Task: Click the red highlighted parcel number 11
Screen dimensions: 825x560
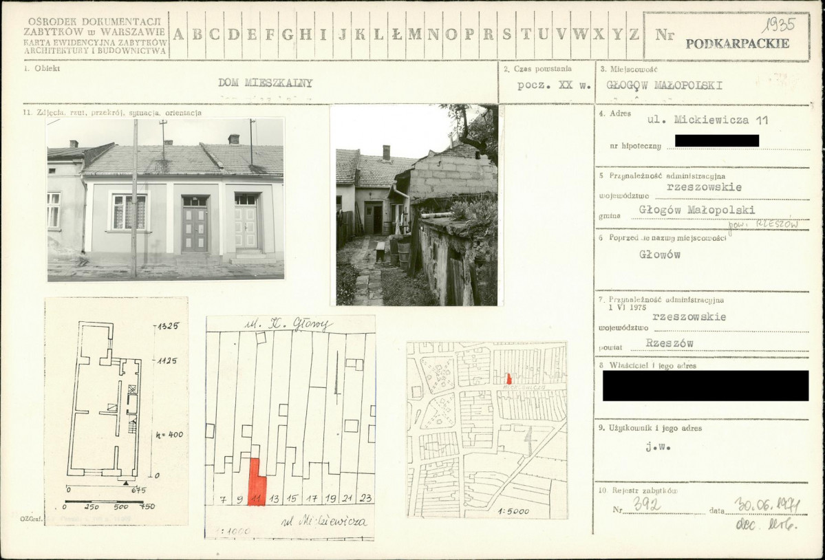Action: click(257, 498)
